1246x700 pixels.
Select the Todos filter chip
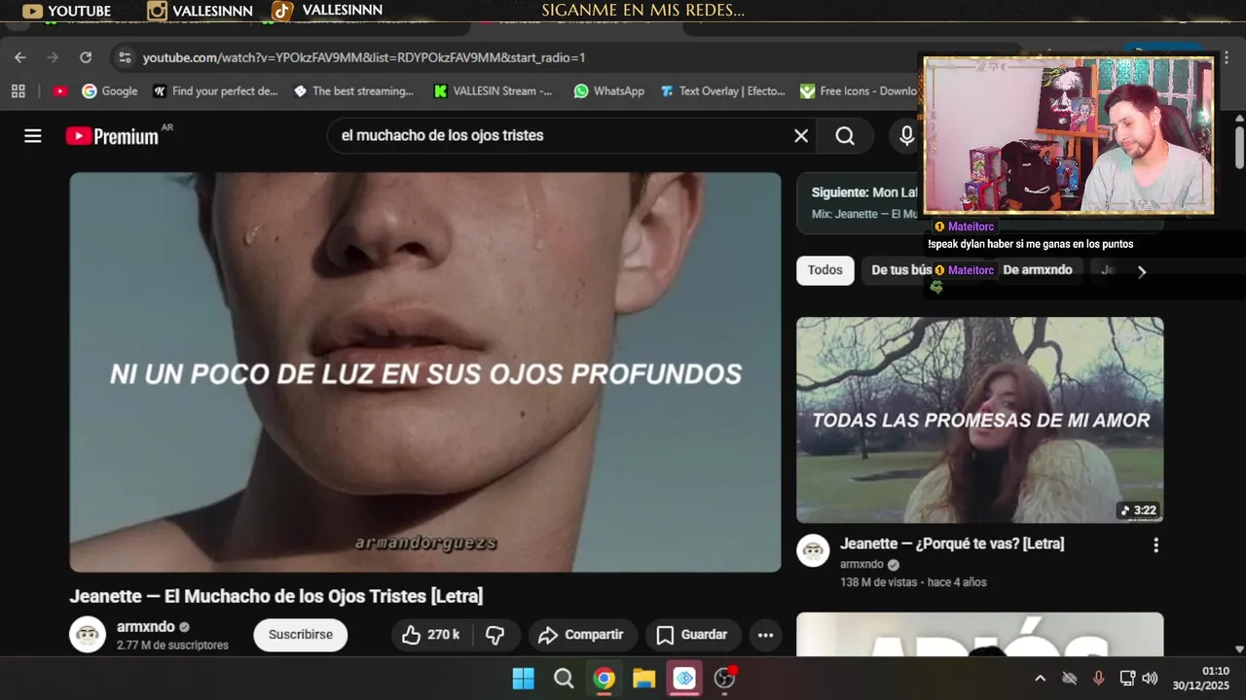coord(825,270)
